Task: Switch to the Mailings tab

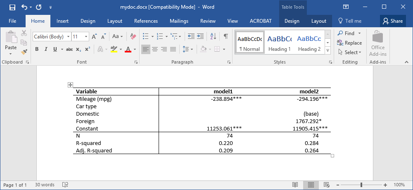Action: click(x=179, y=21)
